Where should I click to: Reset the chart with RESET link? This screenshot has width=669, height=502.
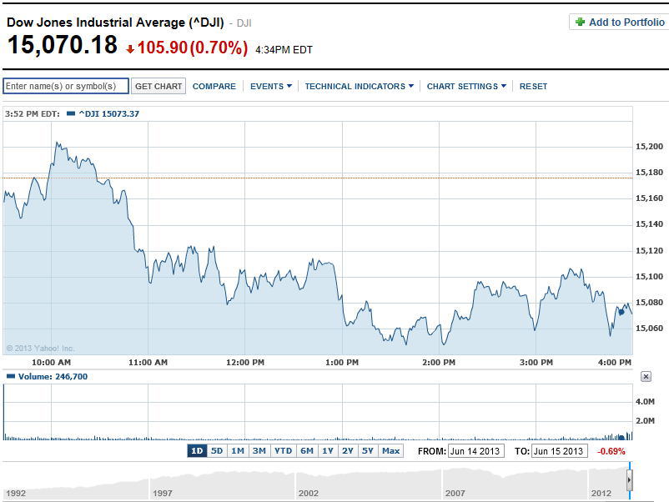coord(533,86)
